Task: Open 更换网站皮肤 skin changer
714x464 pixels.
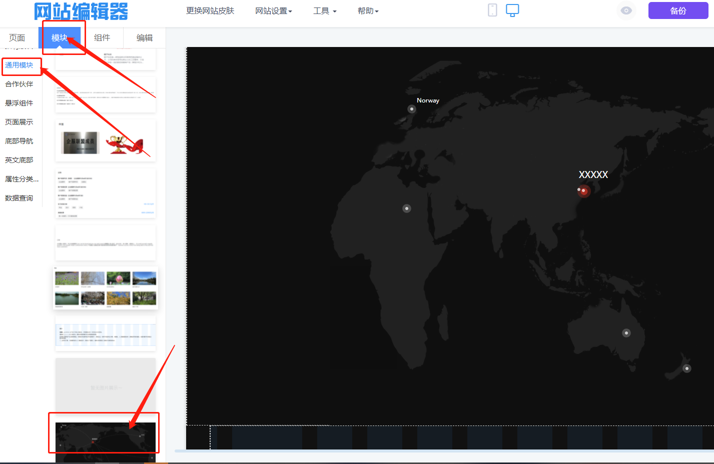Action: tap(210, 10)
